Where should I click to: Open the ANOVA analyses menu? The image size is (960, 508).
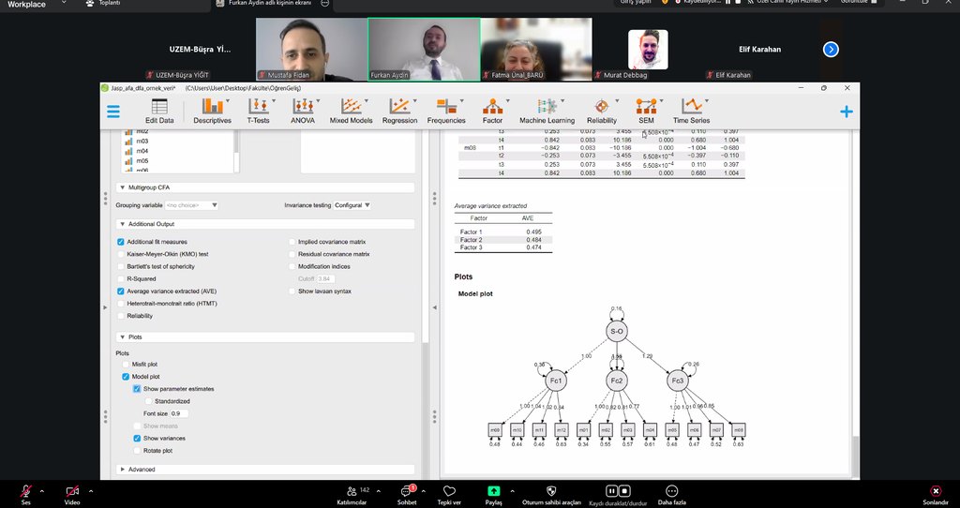click(303, 111)
